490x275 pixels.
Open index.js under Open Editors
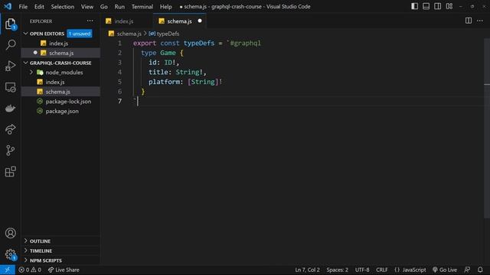(x=60, y=44)
